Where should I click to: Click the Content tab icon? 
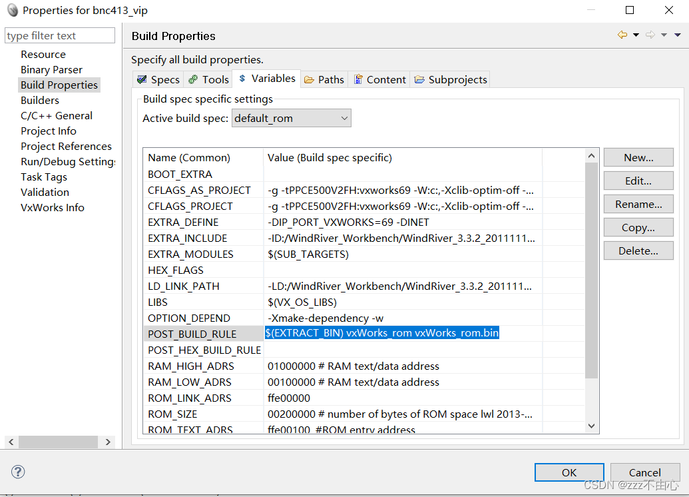[x=359, y=79]
